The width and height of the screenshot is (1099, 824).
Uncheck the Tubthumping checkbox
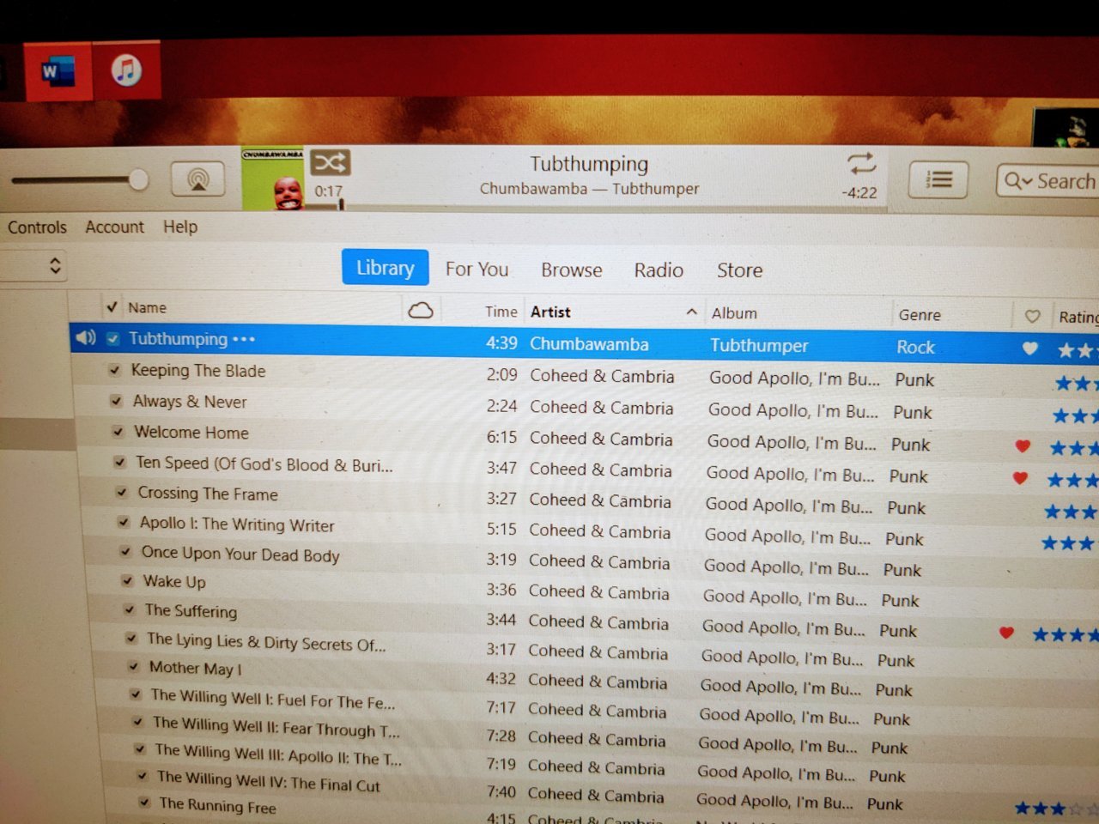[x=112, y=338]
